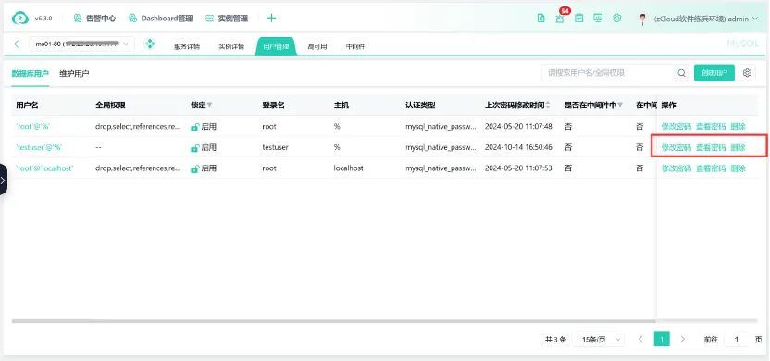The image size is (770, 361).
Task: Click the topology icon beside the instance selector
Action: point(150,44)
